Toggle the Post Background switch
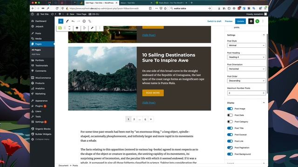 (x=230, y=154)
